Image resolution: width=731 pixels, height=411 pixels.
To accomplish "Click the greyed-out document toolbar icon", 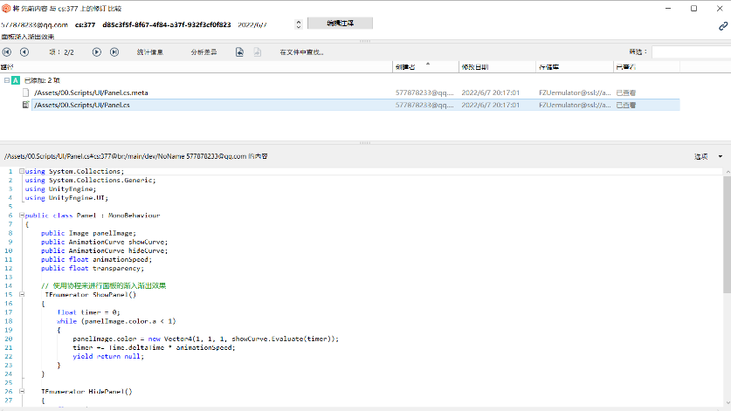I will [x=258, y=52].
